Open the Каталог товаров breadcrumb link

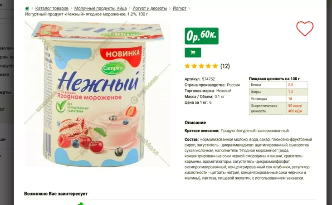click(x=52, y=8)
